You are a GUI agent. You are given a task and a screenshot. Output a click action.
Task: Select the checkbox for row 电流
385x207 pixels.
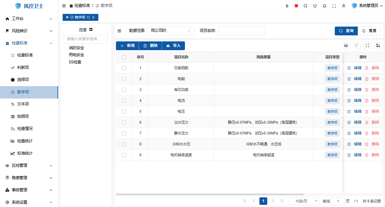click(124, 101)
